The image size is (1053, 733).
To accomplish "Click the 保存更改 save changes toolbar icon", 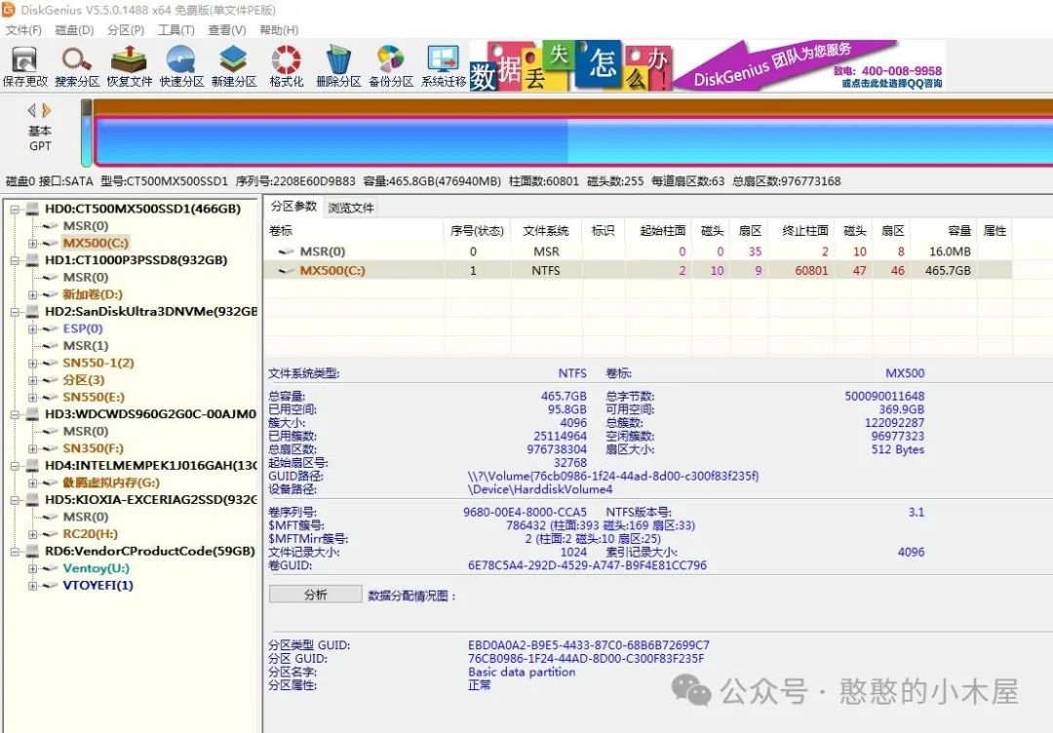I will click(x=25, y=65).
